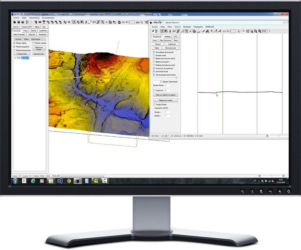Switch to the Pozos tab in left panel
The image size is (301, 250).
click(x=26, y=30)
